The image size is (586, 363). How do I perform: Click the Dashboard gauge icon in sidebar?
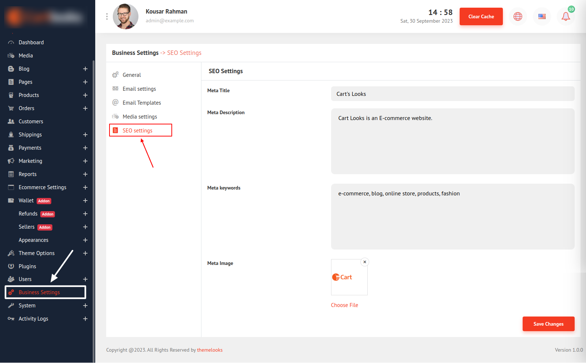11,42
